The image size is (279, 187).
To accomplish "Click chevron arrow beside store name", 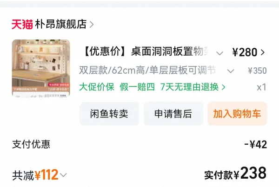I will click(92, 25).
